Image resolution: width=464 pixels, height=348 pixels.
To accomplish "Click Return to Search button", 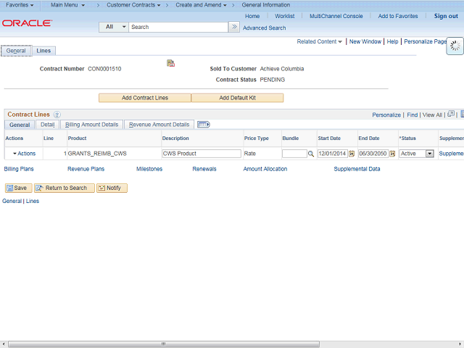I will coord(65,188).
